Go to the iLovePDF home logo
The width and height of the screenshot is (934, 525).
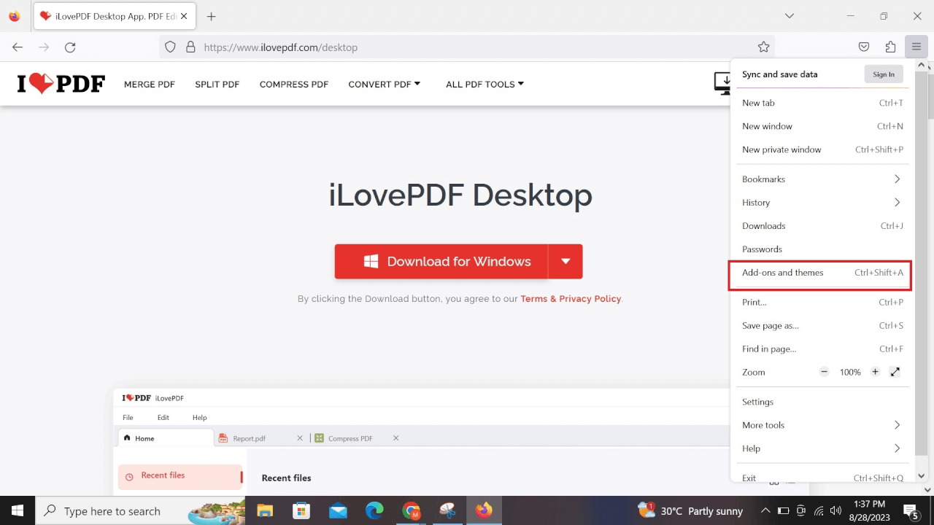click(61, 84)
